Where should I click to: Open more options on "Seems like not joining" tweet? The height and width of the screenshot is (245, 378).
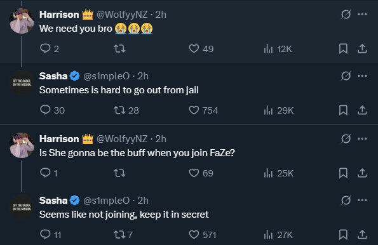(362, 200)
